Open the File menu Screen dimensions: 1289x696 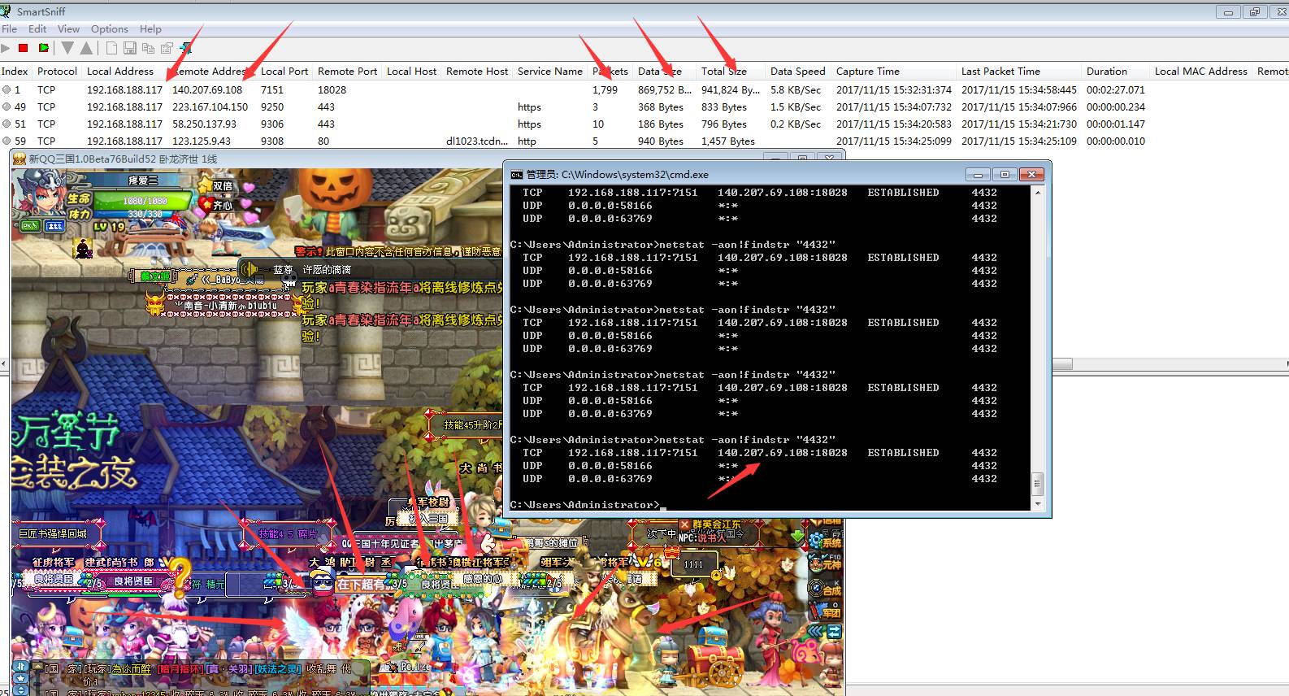(9, 28)
